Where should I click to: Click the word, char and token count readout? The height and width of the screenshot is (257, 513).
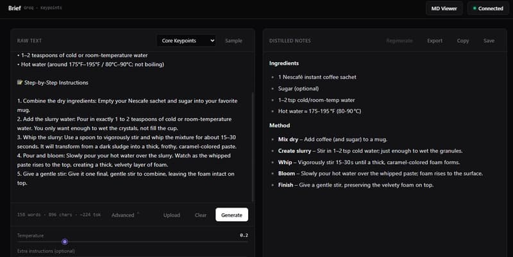(x=59, y=215)
